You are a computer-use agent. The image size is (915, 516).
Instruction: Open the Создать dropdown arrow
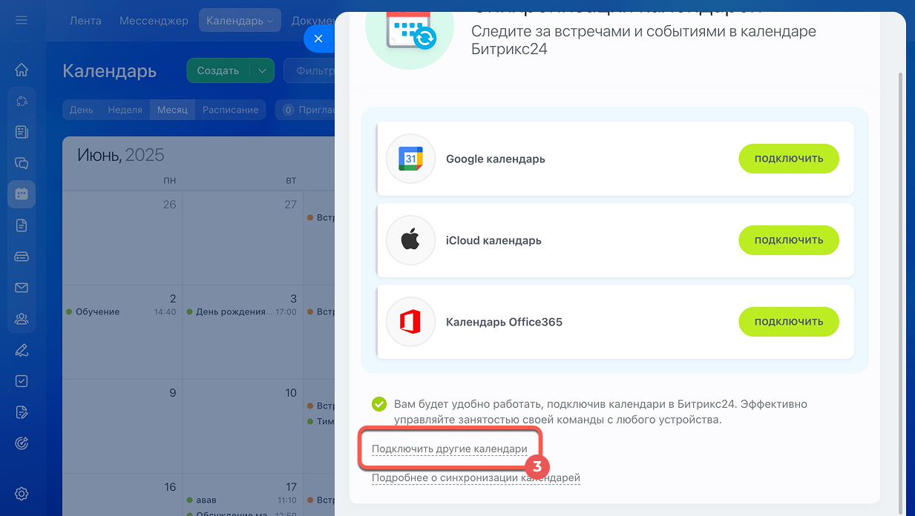click(x=262, y=70)
